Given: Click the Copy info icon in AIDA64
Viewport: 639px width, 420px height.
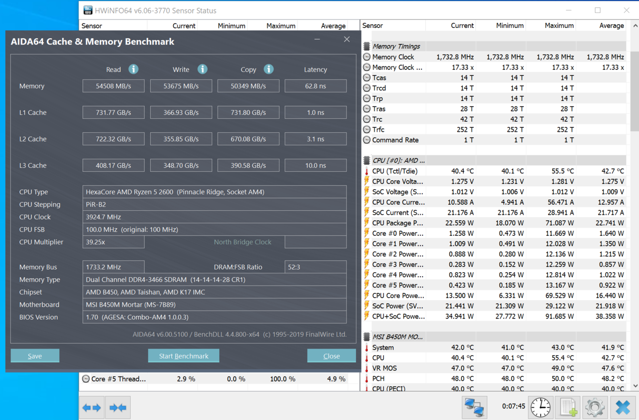Looking at the screenshot, I should (x=269, y=69).
